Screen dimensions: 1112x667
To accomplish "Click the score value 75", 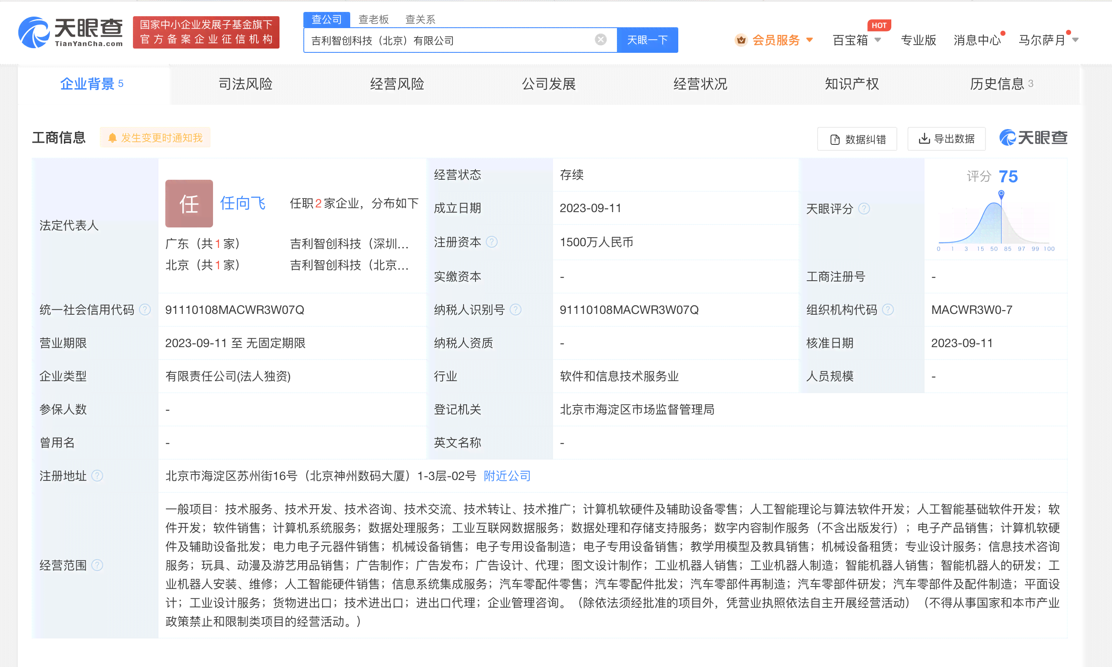I will pyautogui.click(x=1008, y=176).
